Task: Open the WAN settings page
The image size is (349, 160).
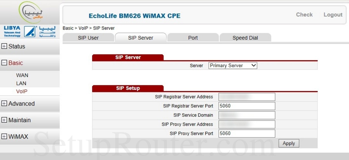Action: tap(22, 76)
